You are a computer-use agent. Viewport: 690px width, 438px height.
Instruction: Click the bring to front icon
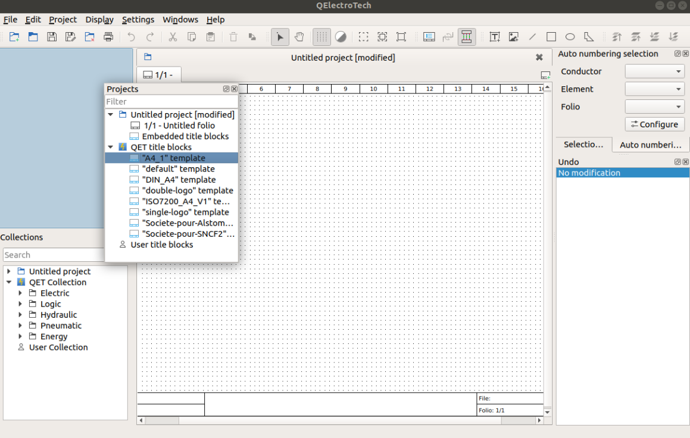617,37
